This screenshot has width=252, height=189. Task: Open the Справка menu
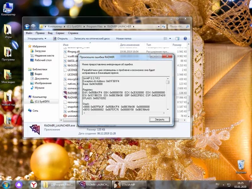click(73, 33)
